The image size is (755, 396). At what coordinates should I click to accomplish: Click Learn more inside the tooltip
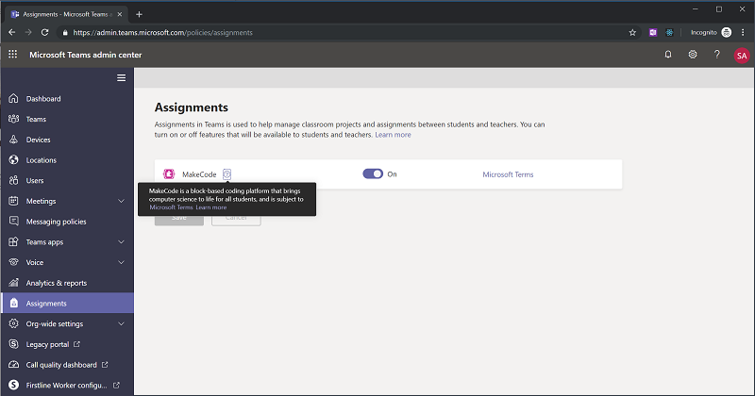coord(210,207)
